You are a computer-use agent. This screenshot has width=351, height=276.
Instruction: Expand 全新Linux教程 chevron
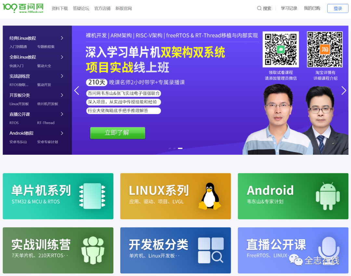point(62,57)
